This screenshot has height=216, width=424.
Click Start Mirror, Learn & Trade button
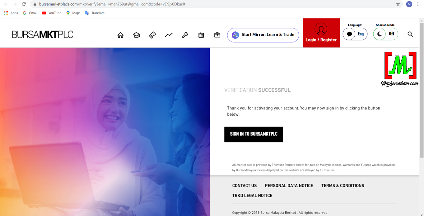[263, 35]
